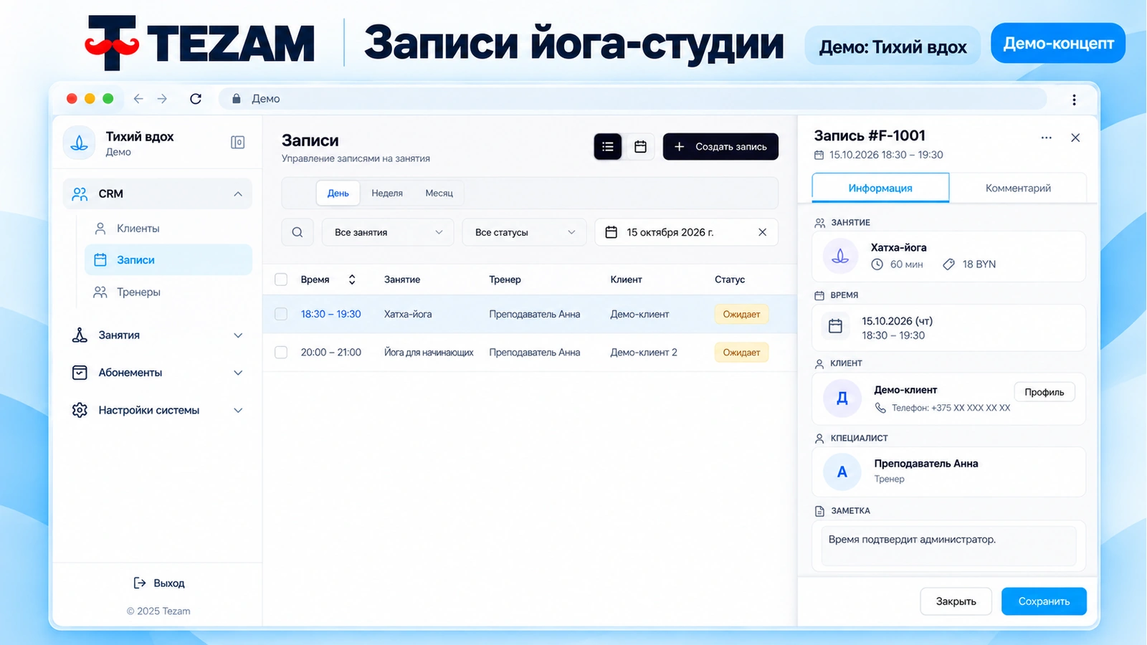Screen dimensions: 1147x645
Task: Click the Закрыть button
Action: (956, 601)
